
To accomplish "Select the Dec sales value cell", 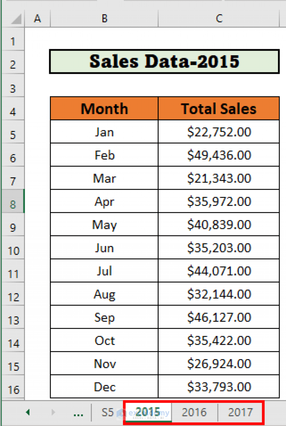I will pyautogui.click(x=219, y=387).
